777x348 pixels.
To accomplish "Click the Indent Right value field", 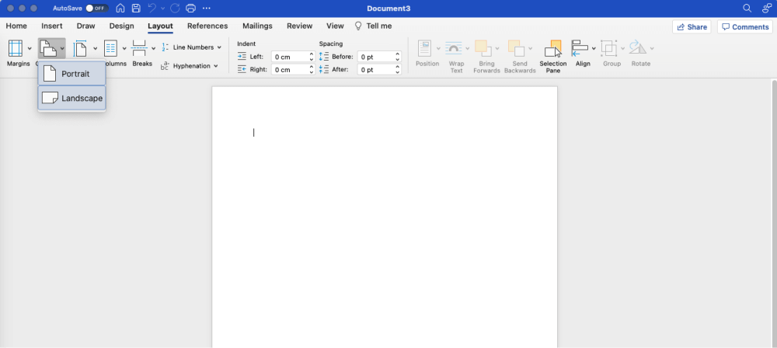I will [289, 70].
